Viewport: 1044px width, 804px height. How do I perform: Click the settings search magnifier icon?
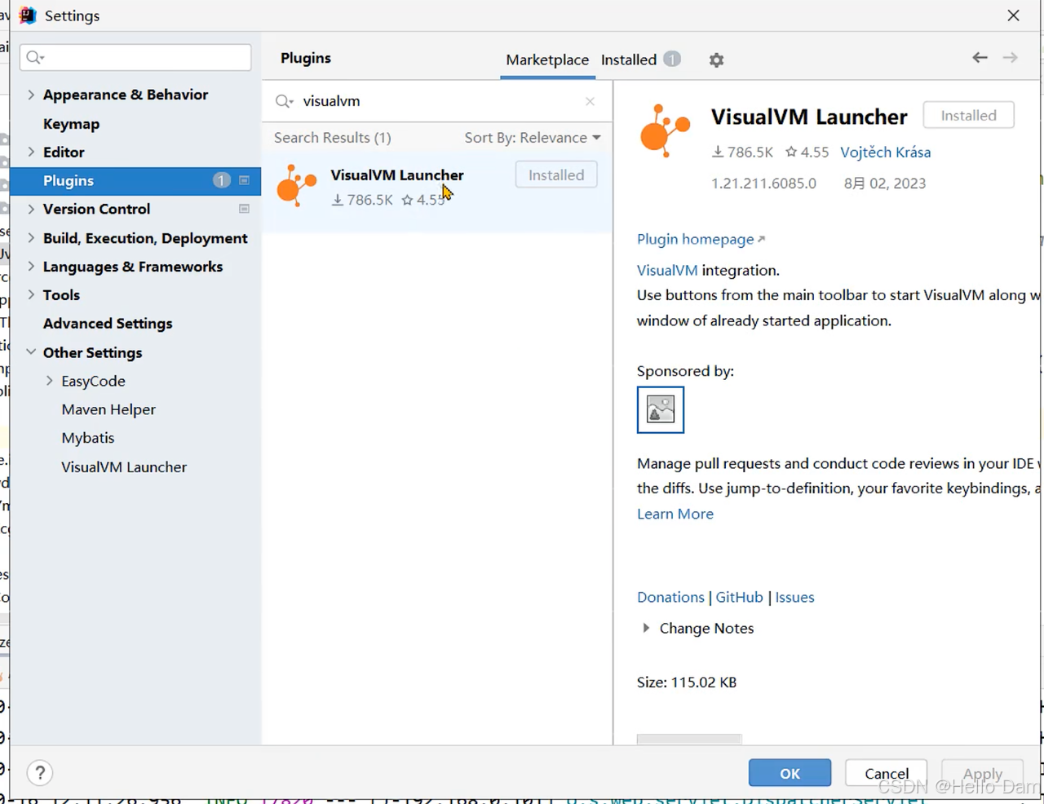(x=35, y=57)
